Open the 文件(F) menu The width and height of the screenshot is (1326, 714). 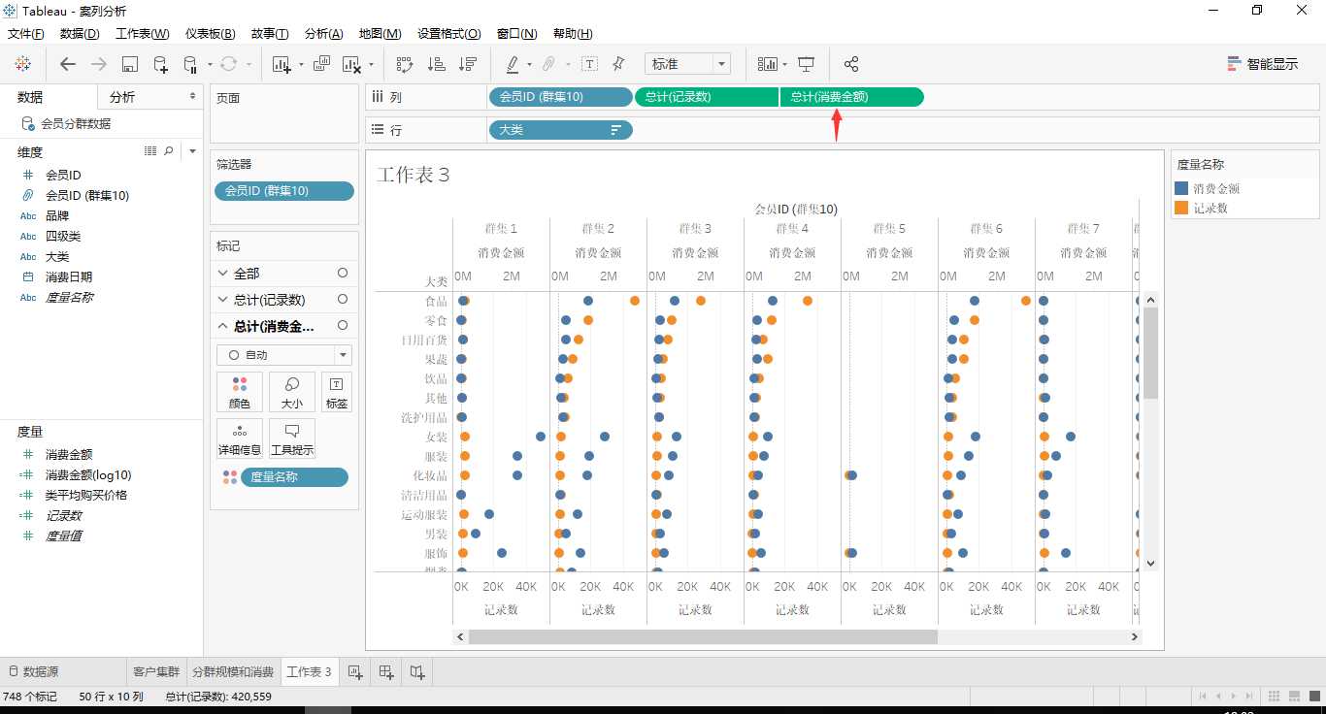click(x=26, y=34)
